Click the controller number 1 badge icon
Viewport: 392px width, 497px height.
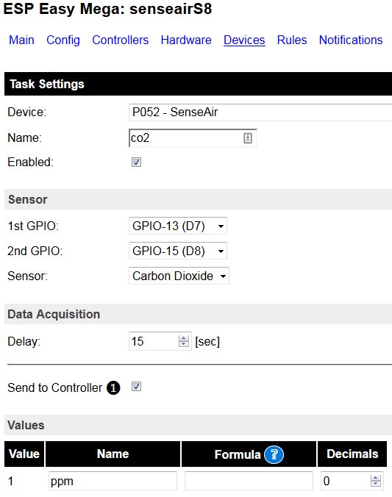[113, 388]
